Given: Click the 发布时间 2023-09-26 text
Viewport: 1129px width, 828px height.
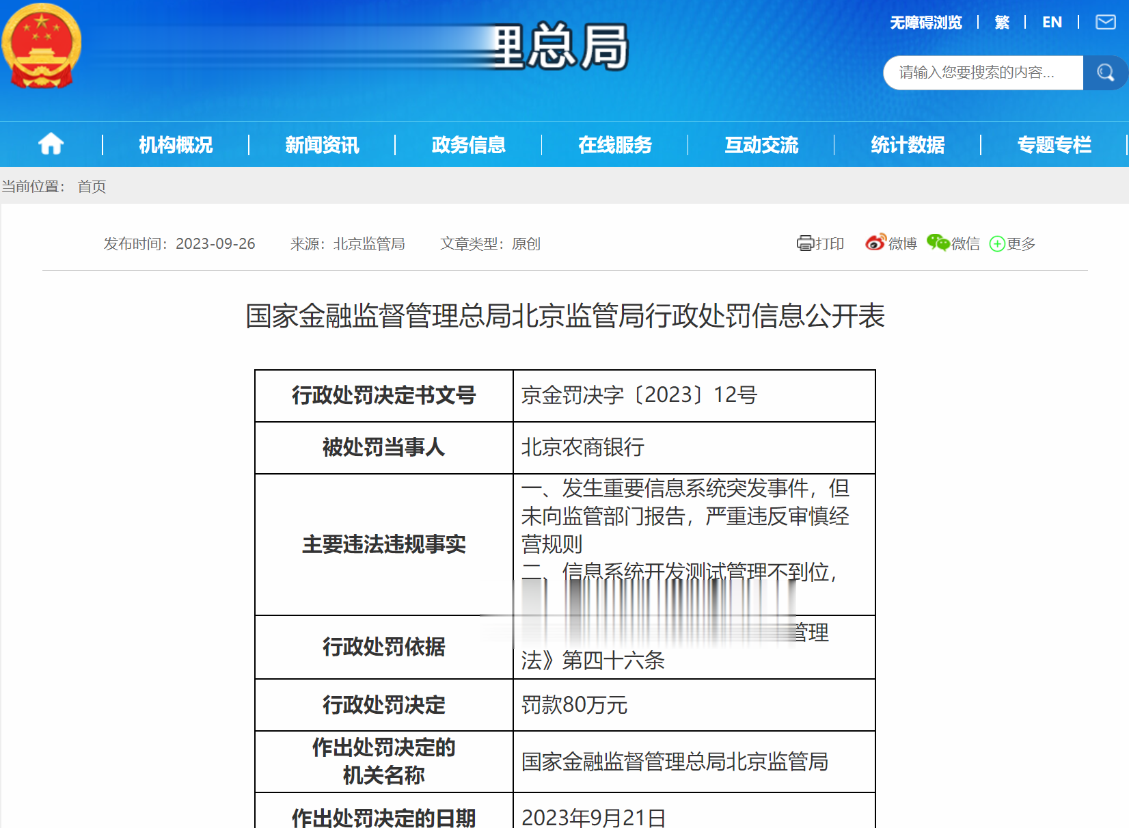Looking at the screenshot, I should [x=179, y=243].
